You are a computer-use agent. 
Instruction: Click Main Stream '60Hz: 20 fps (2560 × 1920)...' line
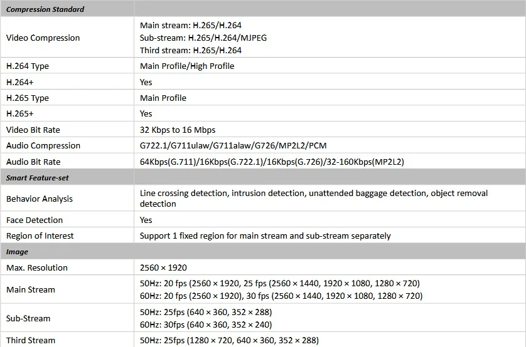coord(281,296)
